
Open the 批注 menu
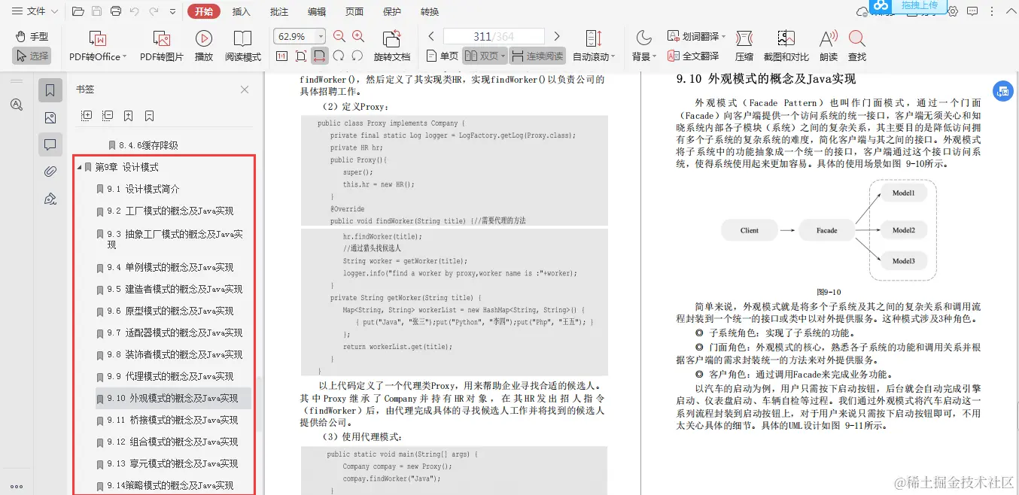[x=278, y=11]
